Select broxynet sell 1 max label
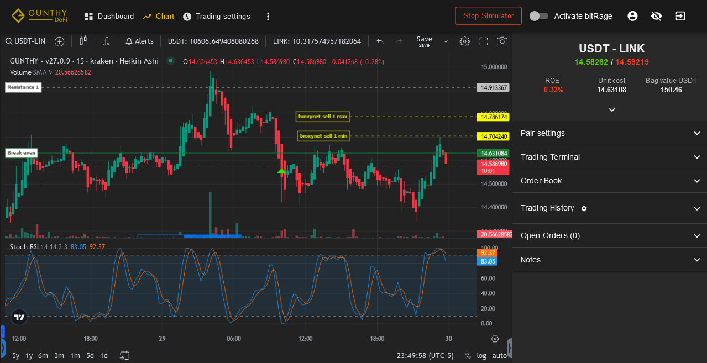The image size is (707, 363). point(323,117)
